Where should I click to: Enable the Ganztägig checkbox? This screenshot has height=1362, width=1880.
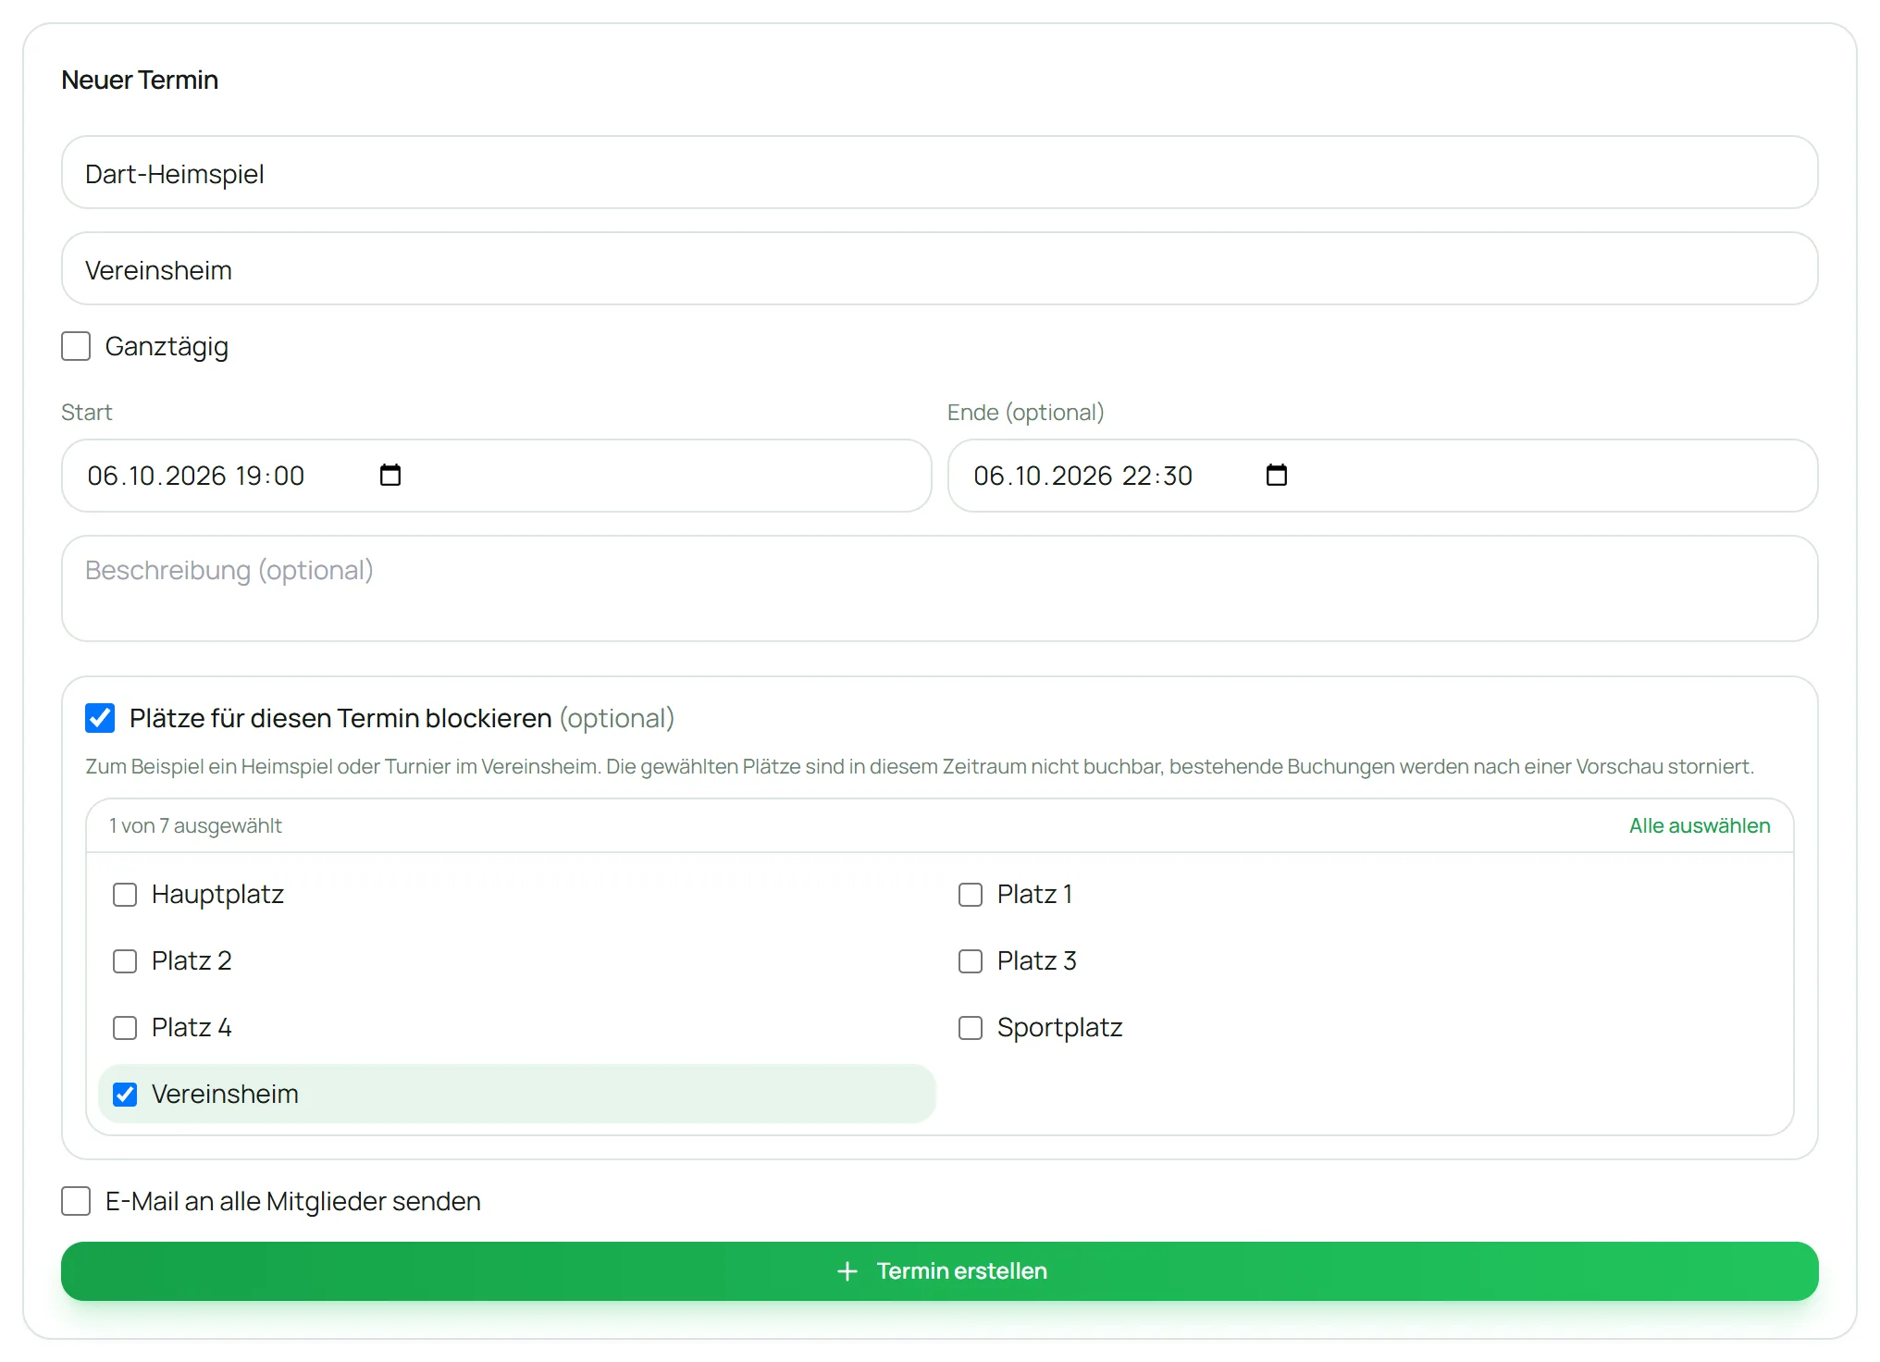(x=76, y=346)
